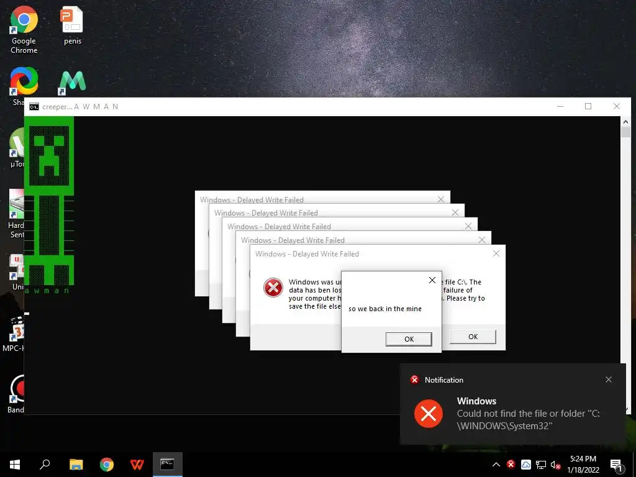Viewport: 636px width, 477px height.
Task: Close the 'so we back in the mine' dialog
Action: pyautogui.click(x=432, y=280)
